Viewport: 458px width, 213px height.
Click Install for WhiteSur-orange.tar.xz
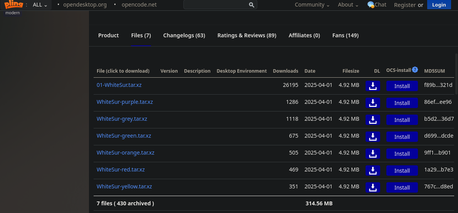(402, 153)
